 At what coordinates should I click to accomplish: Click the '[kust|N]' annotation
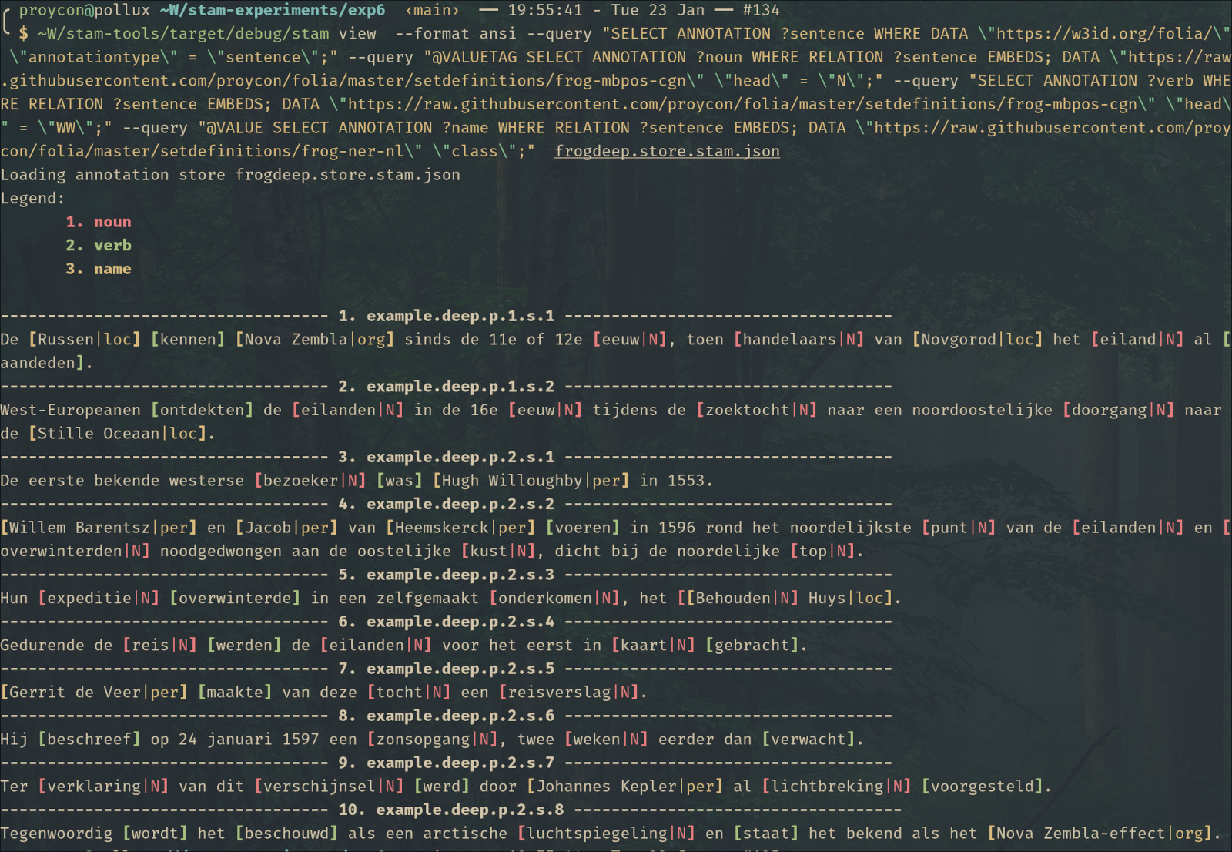(x=498, y=551)
